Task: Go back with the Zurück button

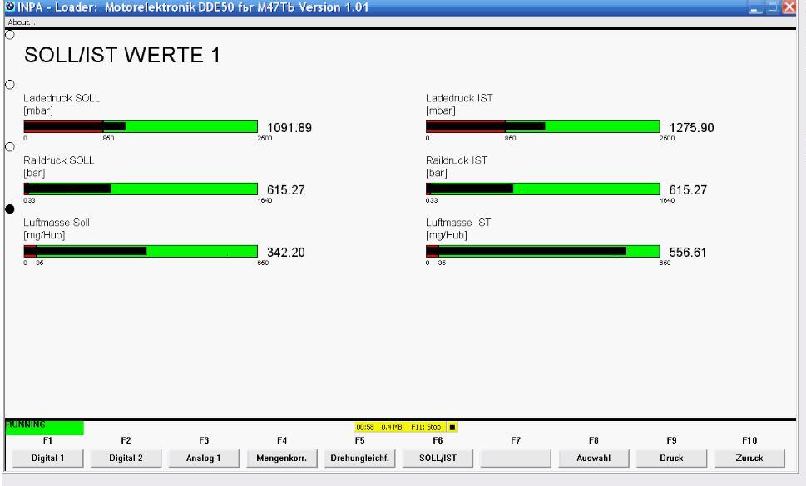Action: click(749, 459)
